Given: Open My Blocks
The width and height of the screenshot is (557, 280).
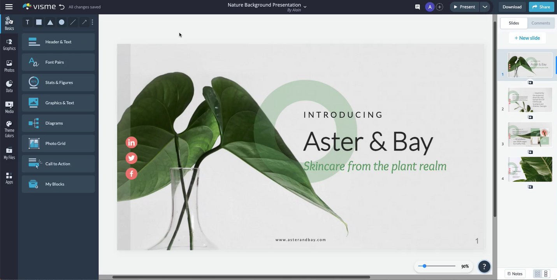Looking at the screenshot, I should [x=58, y=184].
